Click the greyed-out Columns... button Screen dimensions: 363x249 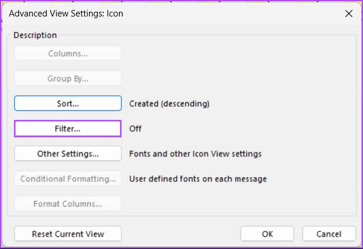68,54
